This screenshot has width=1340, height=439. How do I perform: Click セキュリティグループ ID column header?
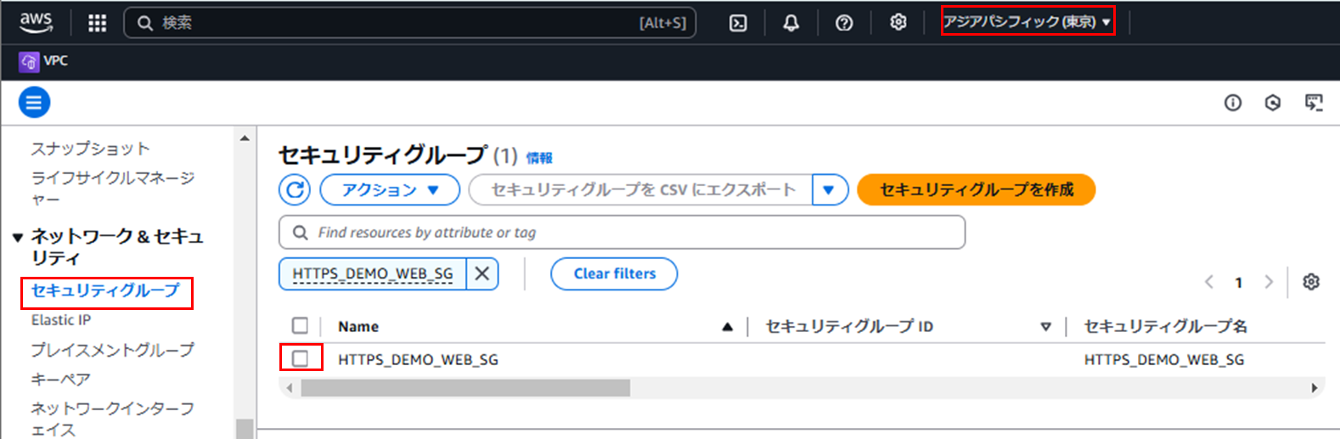849,327
